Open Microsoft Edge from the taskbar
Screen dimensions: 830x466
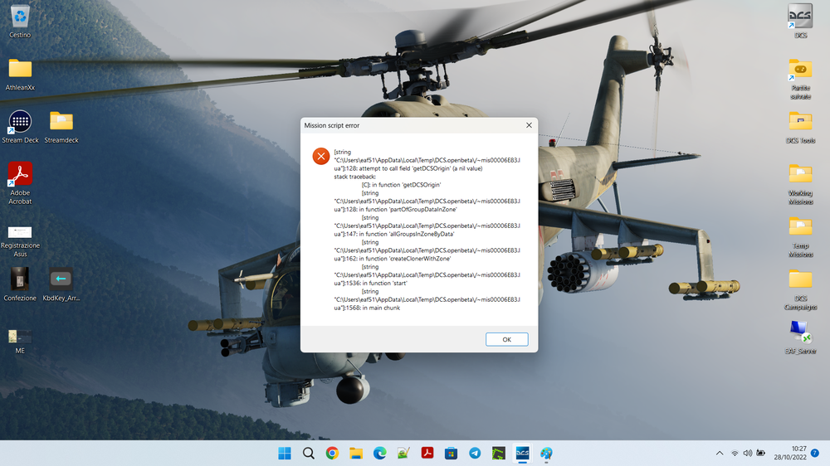click(379, 454)
